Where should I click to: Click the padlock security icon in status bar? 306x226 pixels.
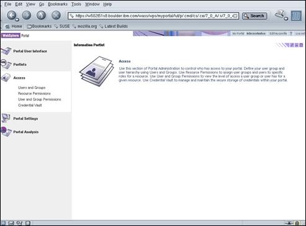[x=297, y=223]
